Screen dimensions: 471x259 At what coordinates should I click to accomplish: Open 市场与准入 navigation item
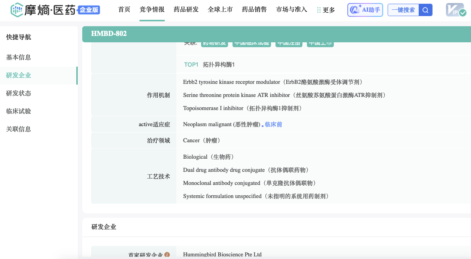(292, 10)
